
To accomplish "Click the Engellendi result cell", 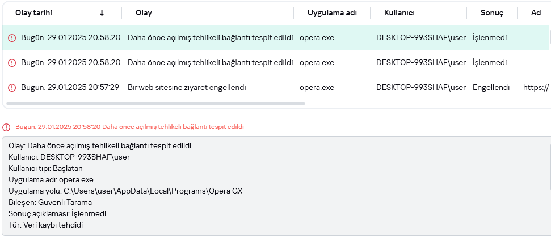I will point(491,88).
